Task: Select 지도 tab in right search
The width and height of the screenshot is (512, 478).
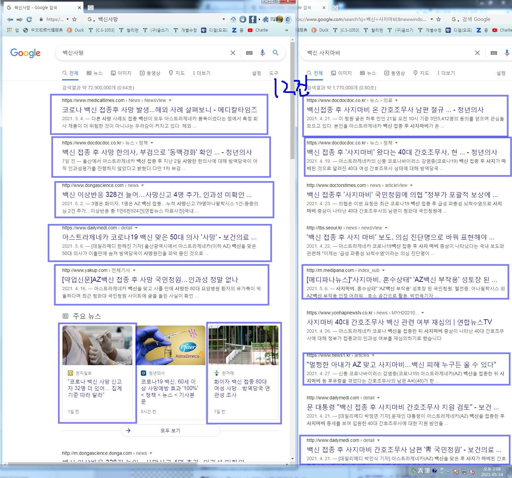Action: (x=421, y=73)
